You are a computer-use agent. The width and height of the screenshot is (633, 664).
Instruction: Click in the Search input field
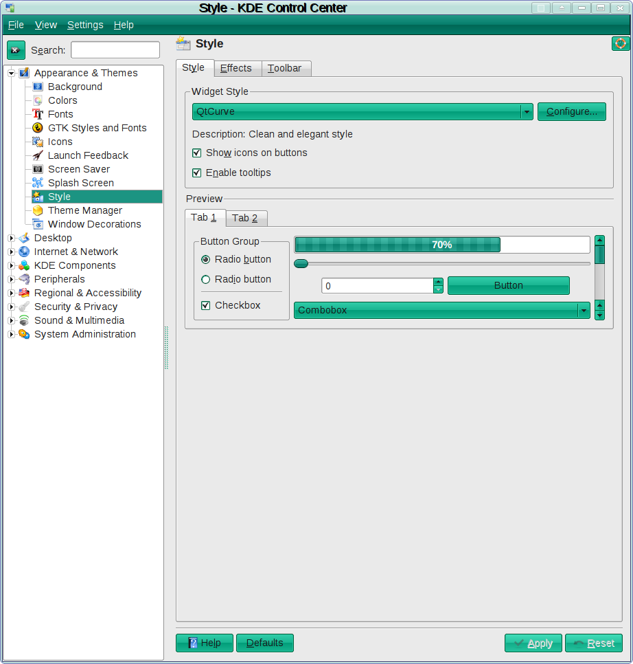tap(115, 50)
